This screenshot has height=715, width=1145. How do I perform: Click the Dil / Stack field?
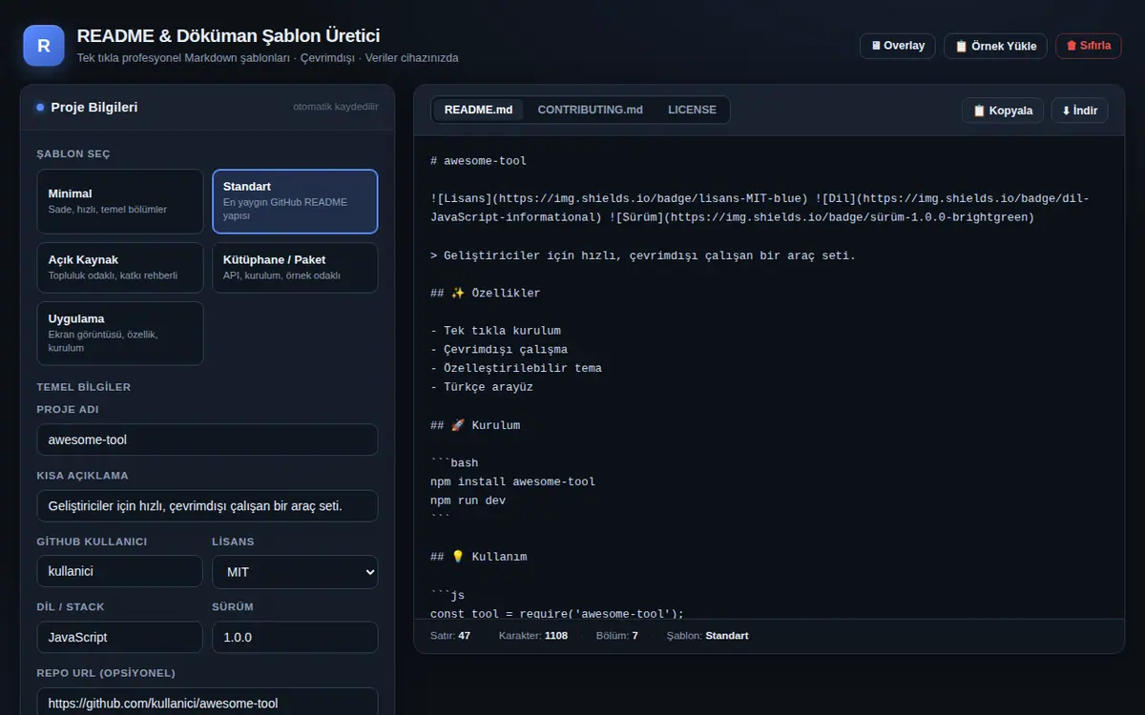120,637
